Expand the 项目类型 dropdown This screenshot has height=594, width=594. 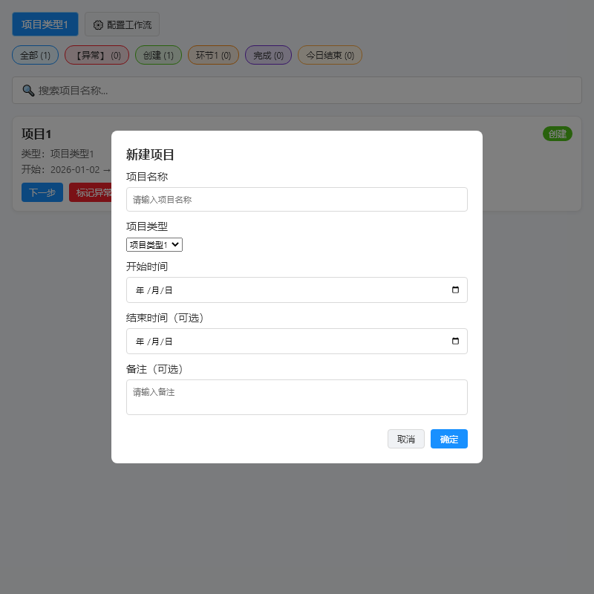click(x=154, y=244)
